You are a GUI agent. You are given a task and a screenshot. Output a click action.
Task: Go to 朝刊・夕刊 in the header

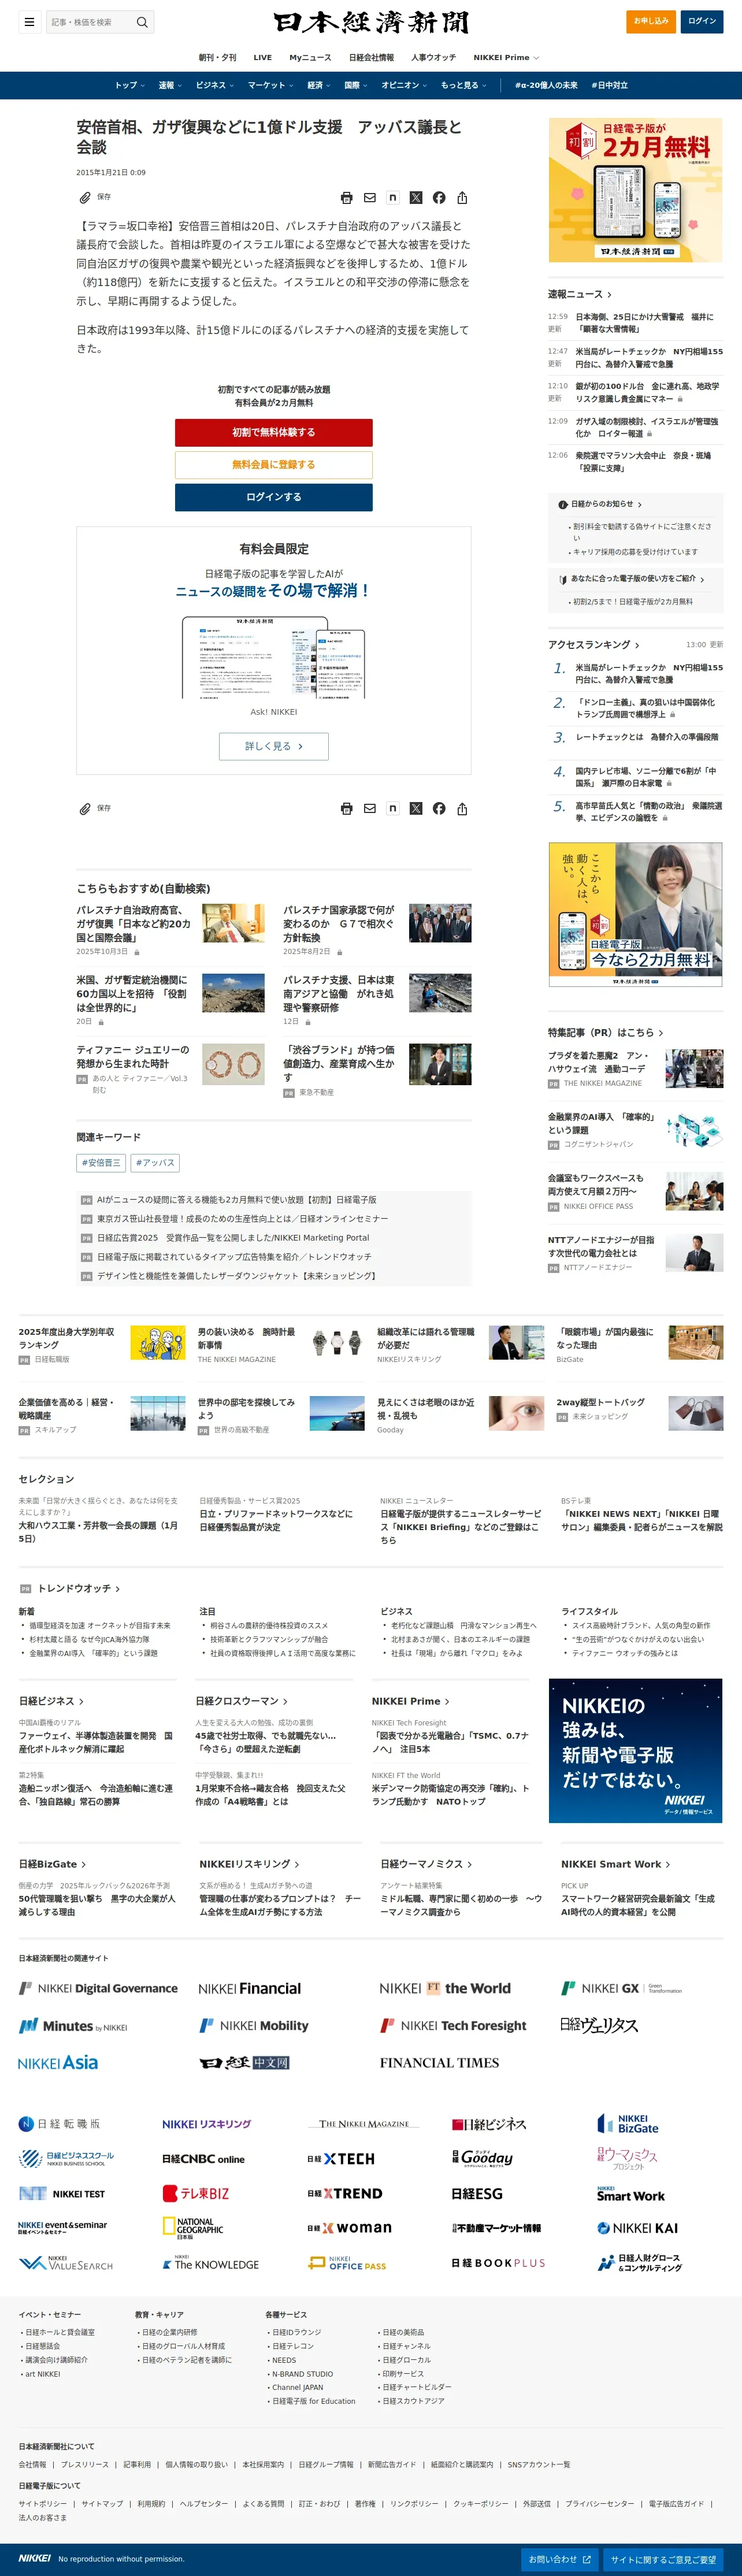(x=218, y=57)
